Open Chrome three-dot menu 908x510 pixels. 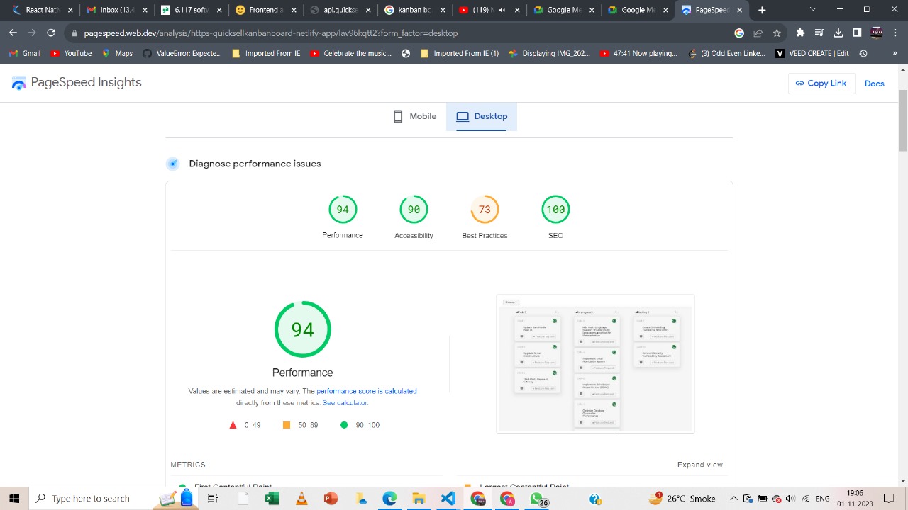point(895,33)
